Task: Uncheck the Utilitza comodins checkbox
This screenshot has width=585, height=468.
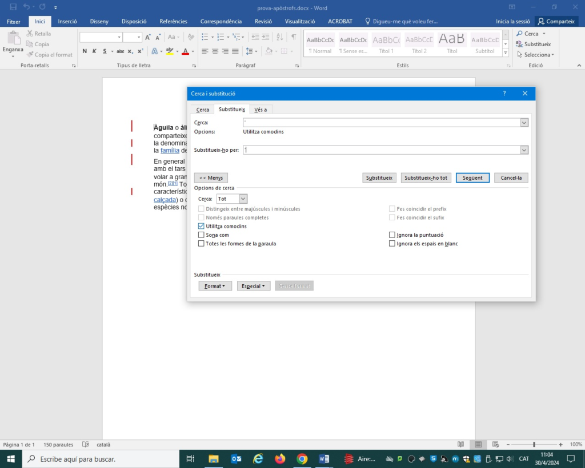Action: 201,227
